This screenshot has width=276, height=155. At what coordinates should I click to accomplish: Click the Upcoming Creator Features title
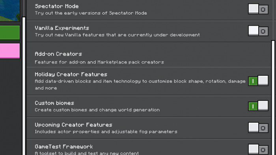click(x=73, y=125)
